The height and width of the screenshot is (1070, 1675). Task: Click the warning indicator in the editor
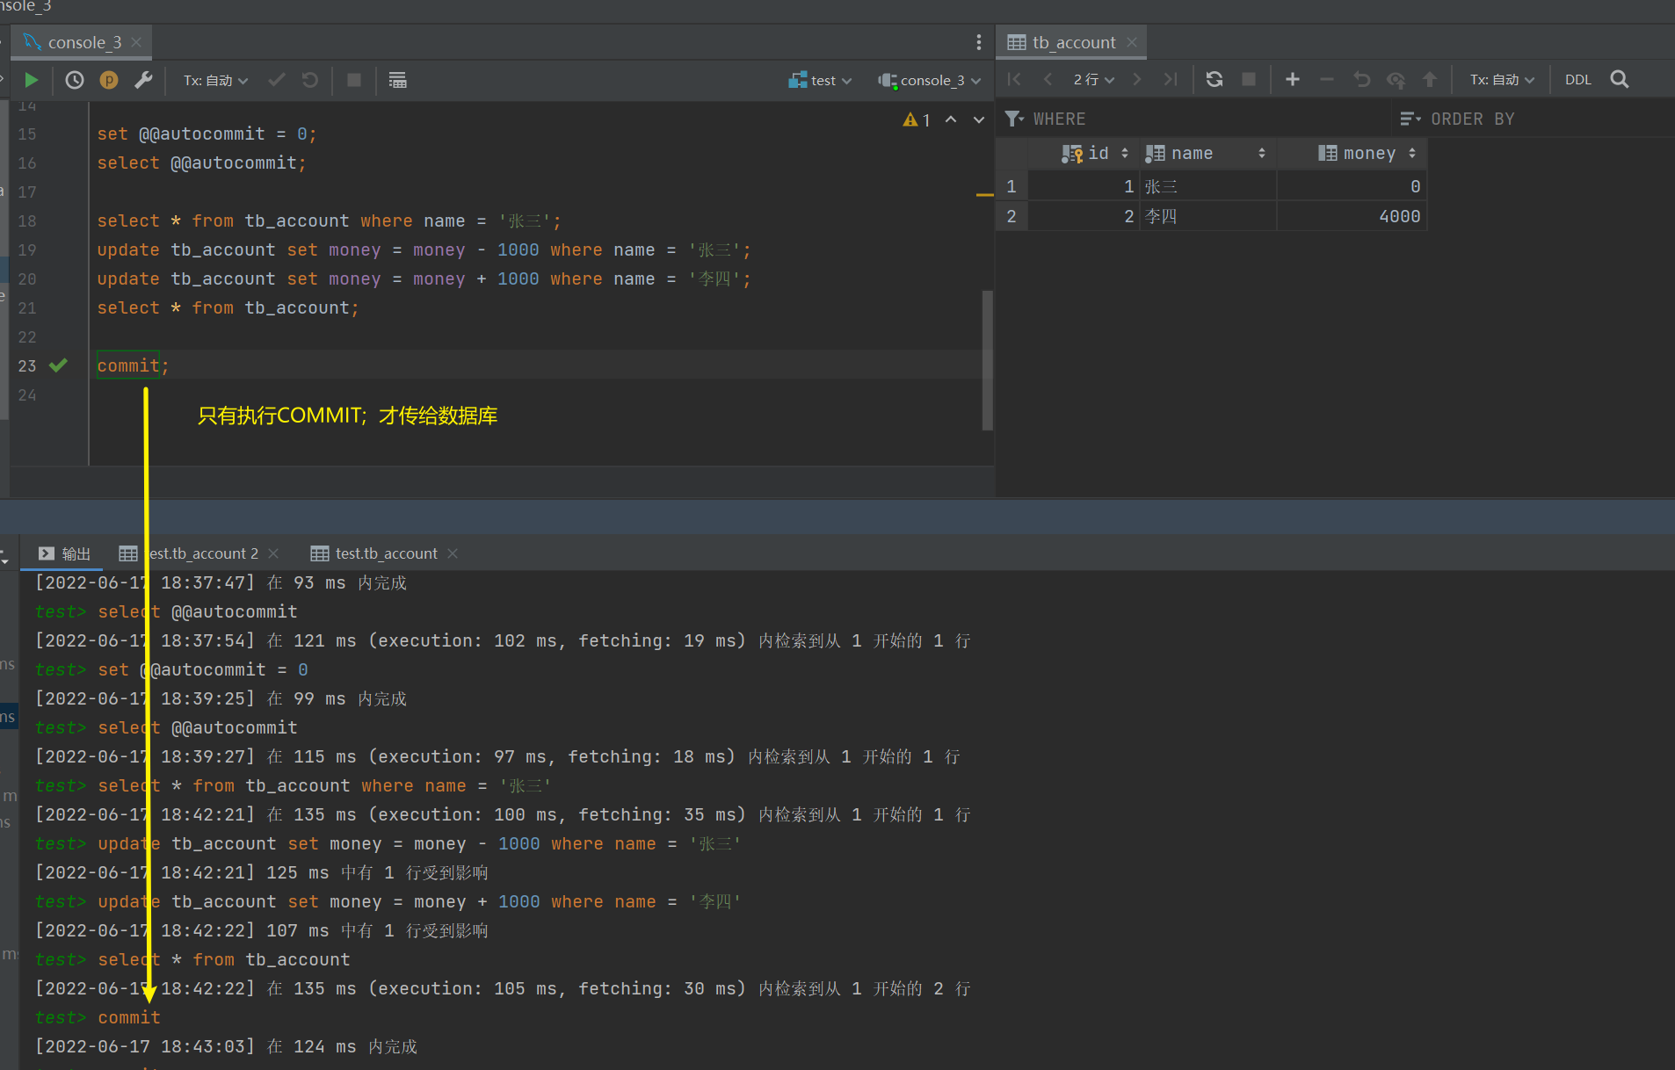click(916, 119)
